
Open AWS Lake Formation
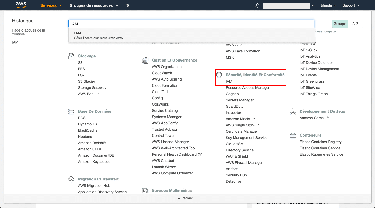[x=243, y=51]
